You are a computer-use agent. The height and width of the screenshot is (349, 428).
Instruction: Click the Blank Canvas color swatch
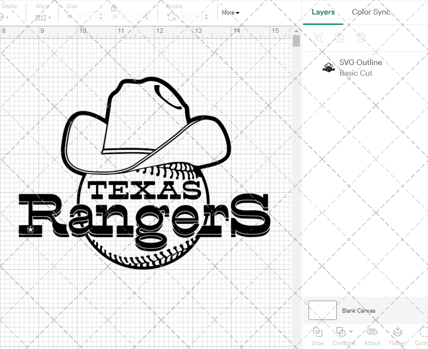click(x=322, y=311)
